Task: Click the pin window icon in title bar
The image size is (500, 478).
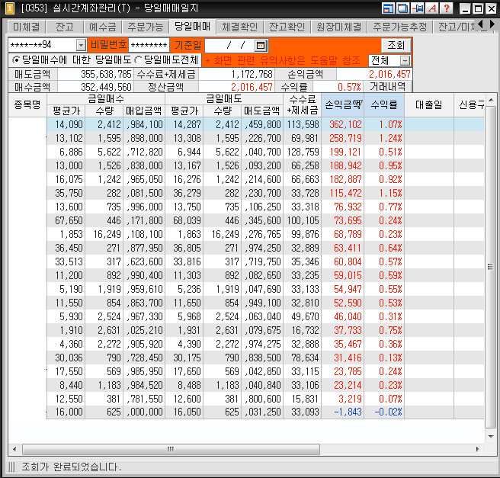Action: pos(417,8)
